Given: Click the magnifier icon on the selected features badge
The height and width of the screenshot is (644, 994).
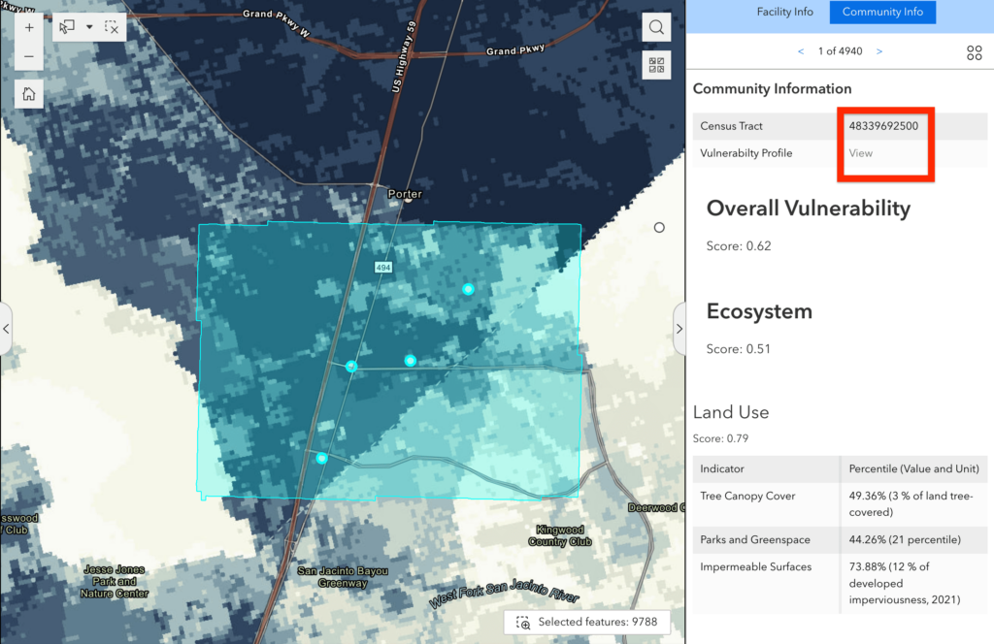Looking at the screenshot, I should 521,622.
